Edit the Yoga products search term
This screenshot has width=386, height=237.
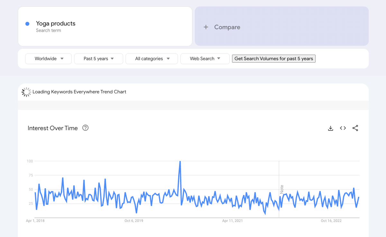click(105, 26)
